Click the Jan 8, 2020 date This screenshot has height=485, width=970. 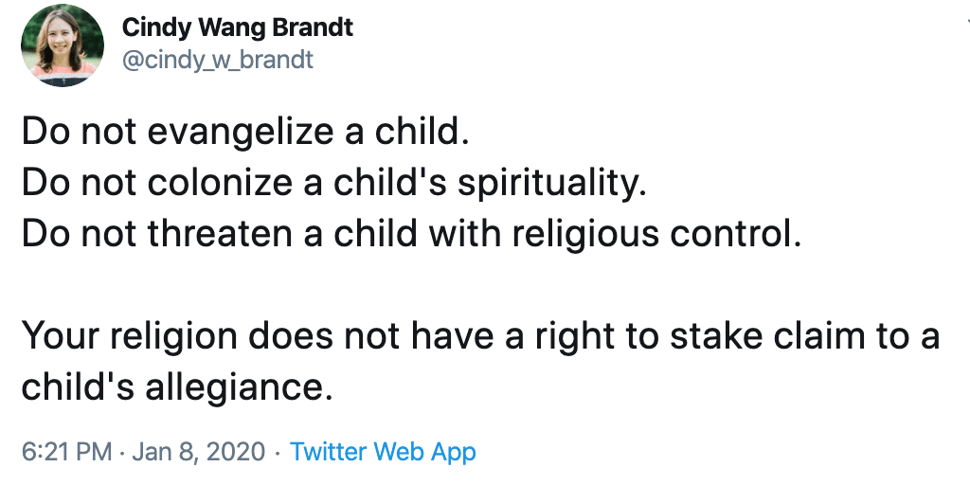point(197,452)
